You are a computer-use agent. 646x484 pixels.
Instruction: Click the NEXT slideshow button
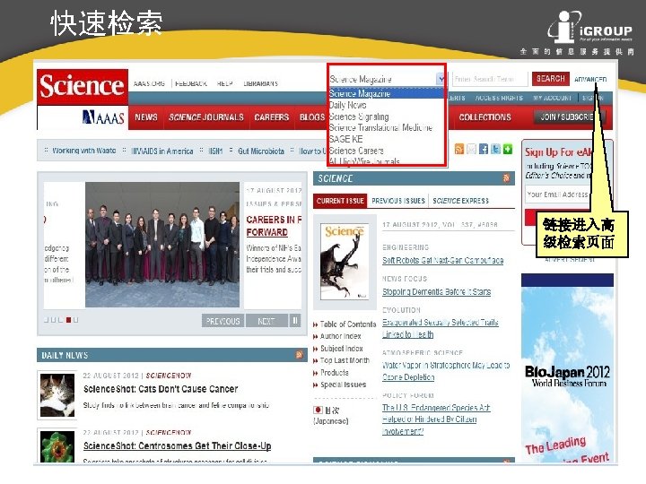point(266,321)
